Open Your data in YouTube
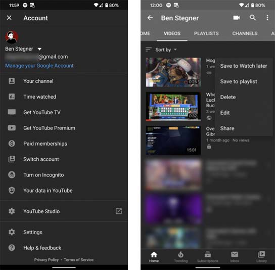Image resolution: width=275 pixels, height=270 pixels. click(48, 191)
